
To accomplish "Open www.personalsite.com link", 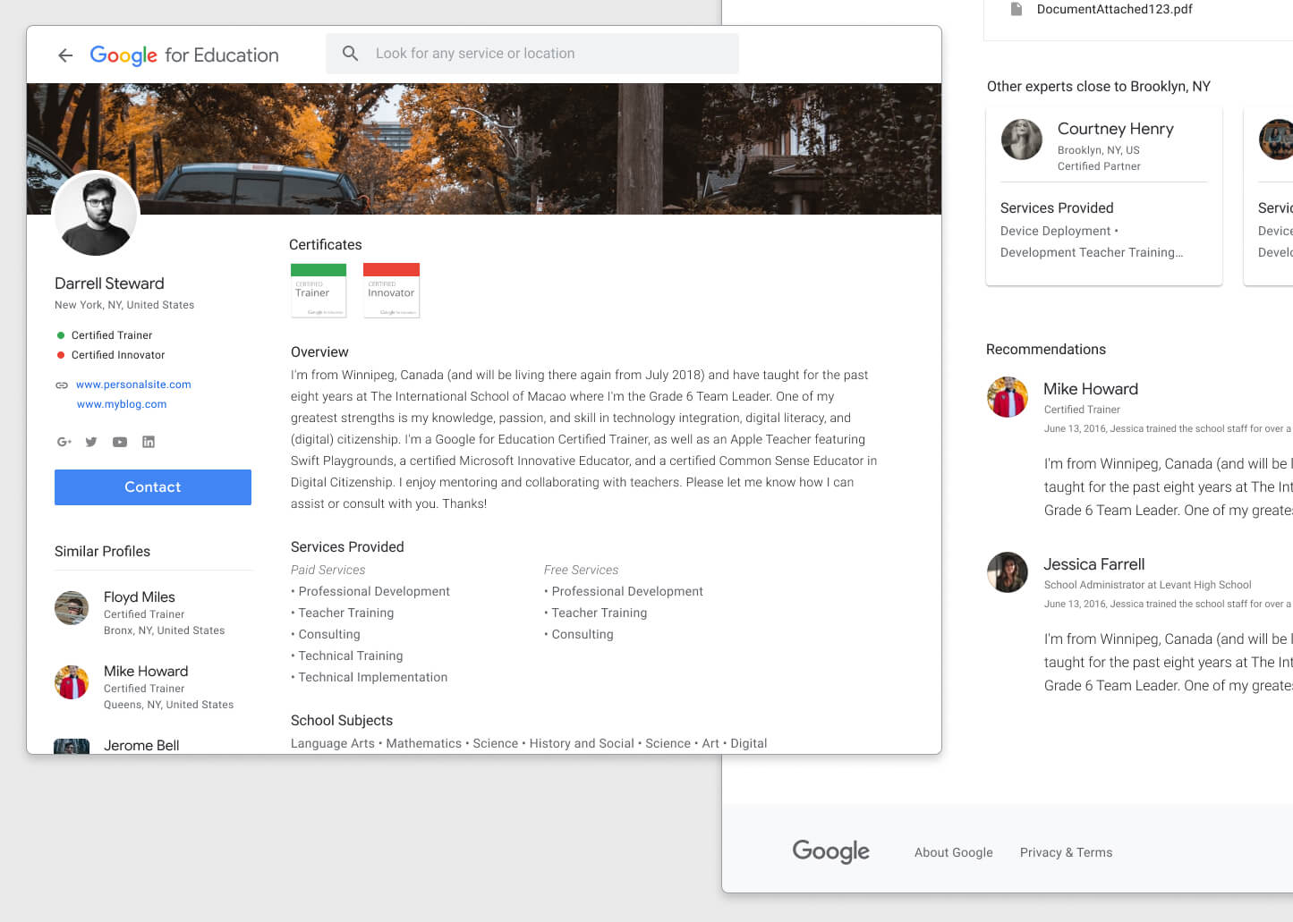I will (x=133, y=385).
